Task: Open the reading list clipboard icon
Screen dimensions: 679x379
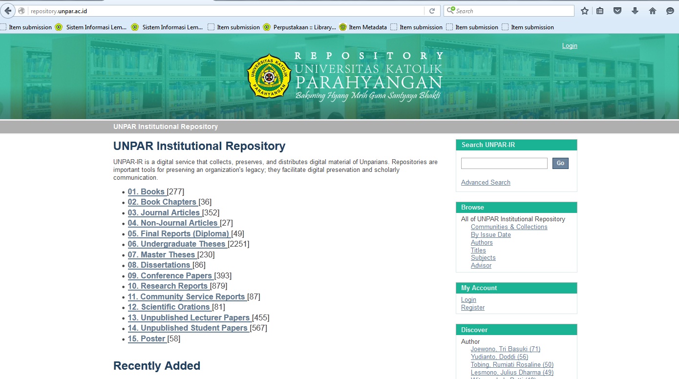Action: point(600,10)
